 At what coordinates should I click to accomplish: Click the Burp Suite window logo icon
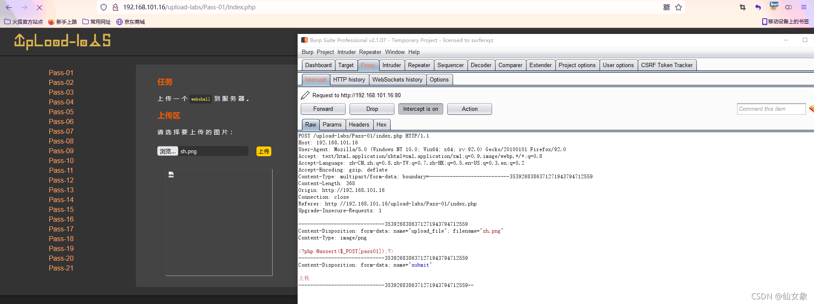click(304, 40)
